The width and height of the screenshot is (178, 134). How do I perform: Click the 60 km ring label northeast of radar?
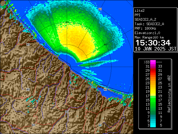(x=100, y=9)
